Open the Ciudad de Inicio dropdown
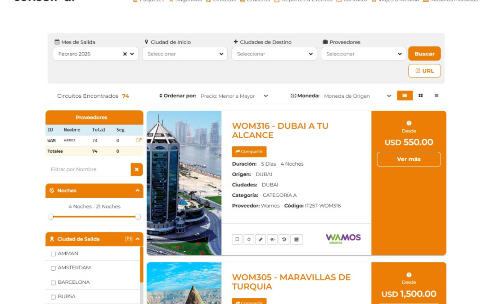Screen dimensions: 486x304 [185, 54]
